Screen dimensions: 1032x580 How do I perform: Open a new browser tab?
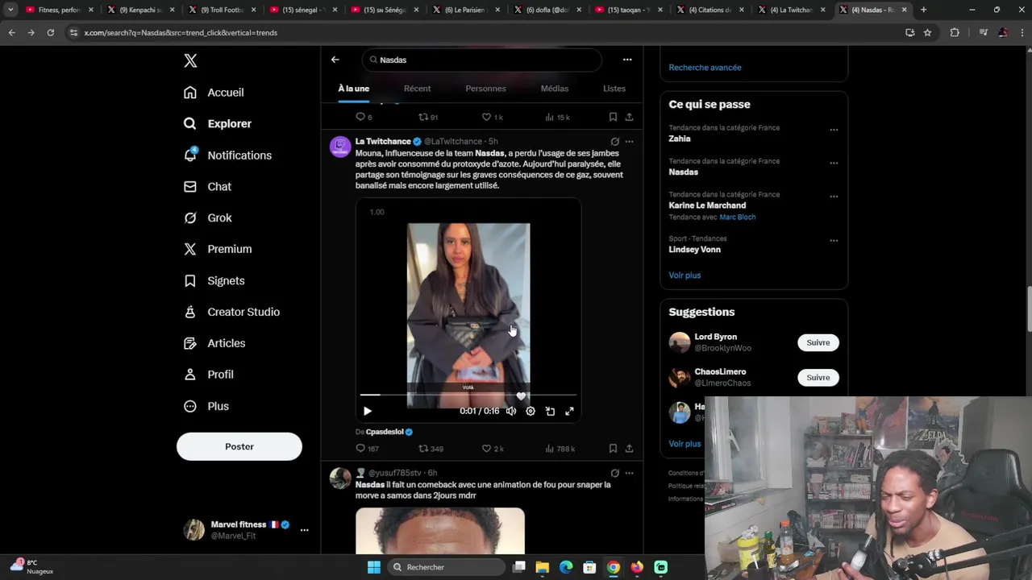coord(923,10)
